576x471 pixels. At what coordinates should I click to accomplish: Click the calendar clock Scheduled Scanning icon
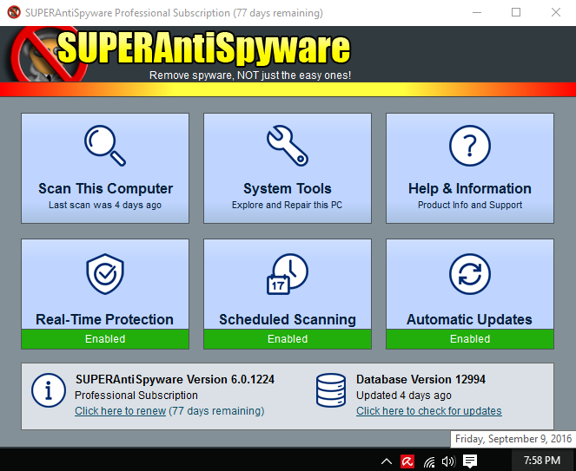coord(288,273)
